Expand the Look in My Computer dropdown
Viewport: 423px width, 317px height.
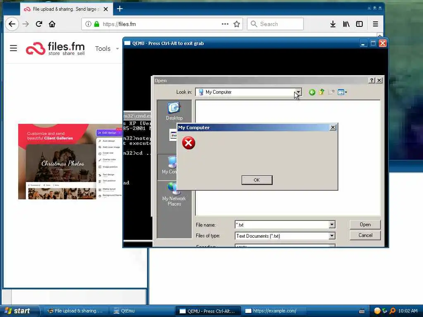coord(298,92)
